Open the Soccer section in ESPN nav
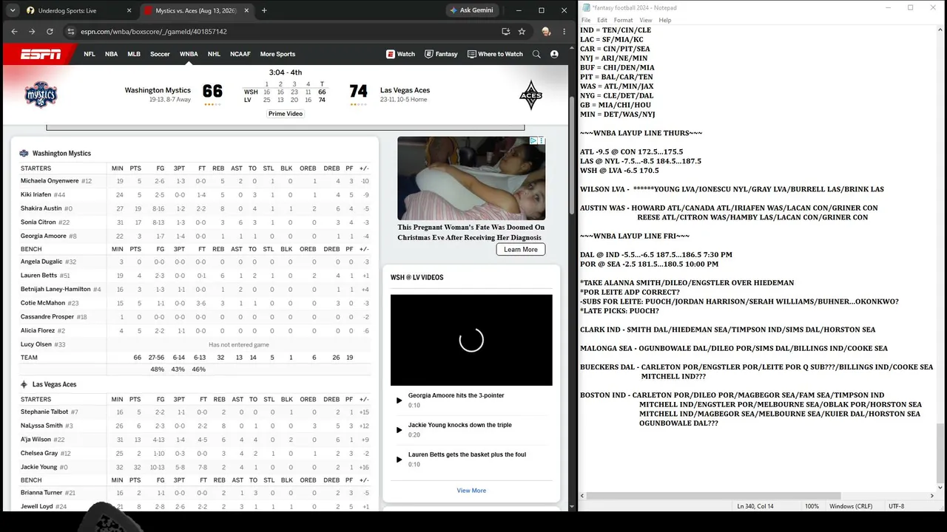 (x=160, y=54)
